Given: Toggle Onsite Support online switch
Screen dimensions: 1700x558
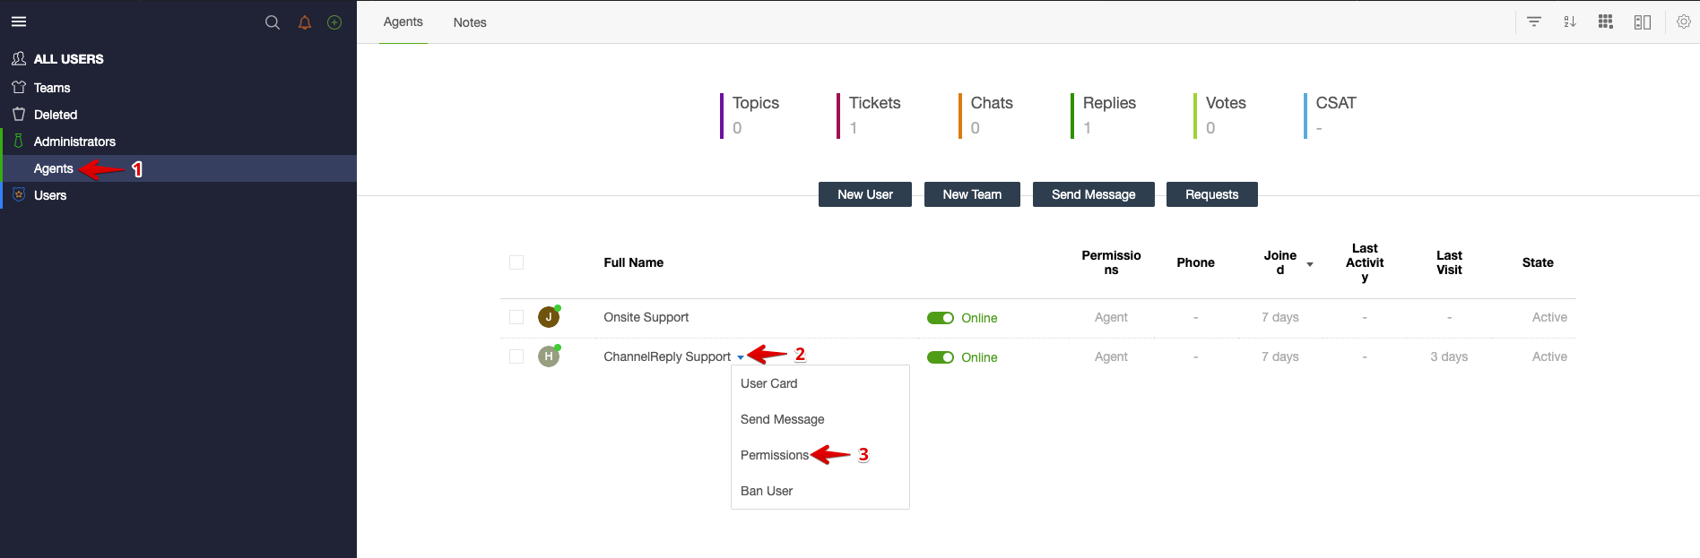Looking at the screenshot, I should [x=941, y=318].
